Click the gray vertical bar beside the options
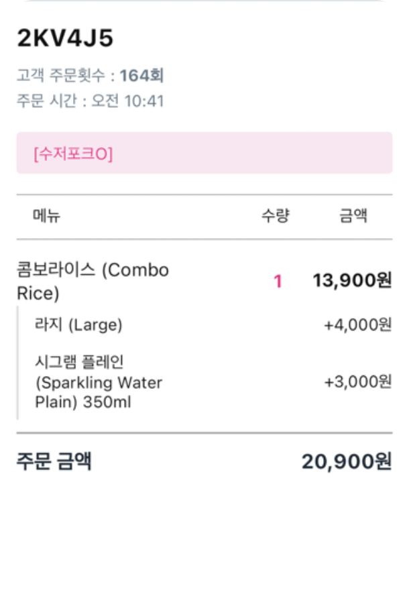Screen dimensions: 409x602 18,363
